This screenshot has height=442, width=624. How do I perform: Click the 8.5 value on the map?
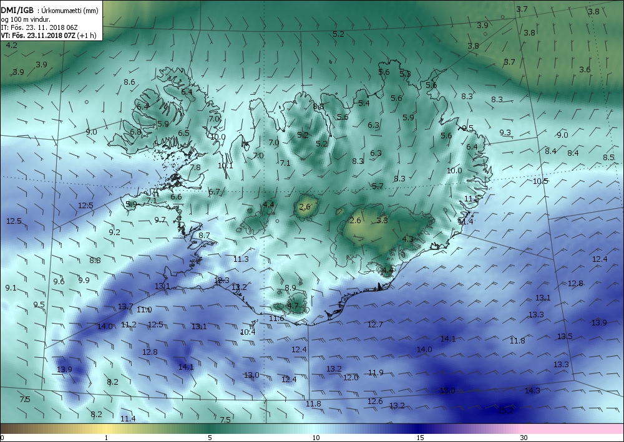click(x=608, y=158)
